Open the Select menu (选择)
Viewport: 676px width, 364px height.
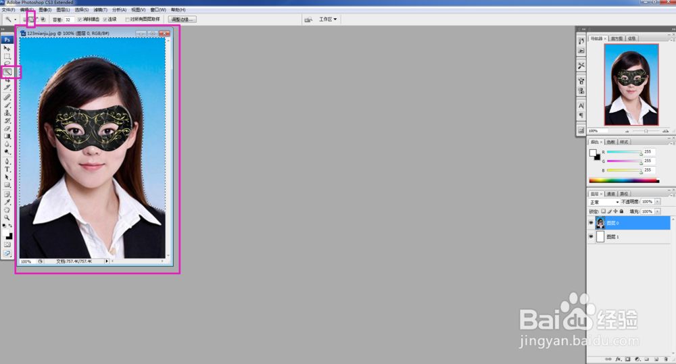tap(82, 9)
